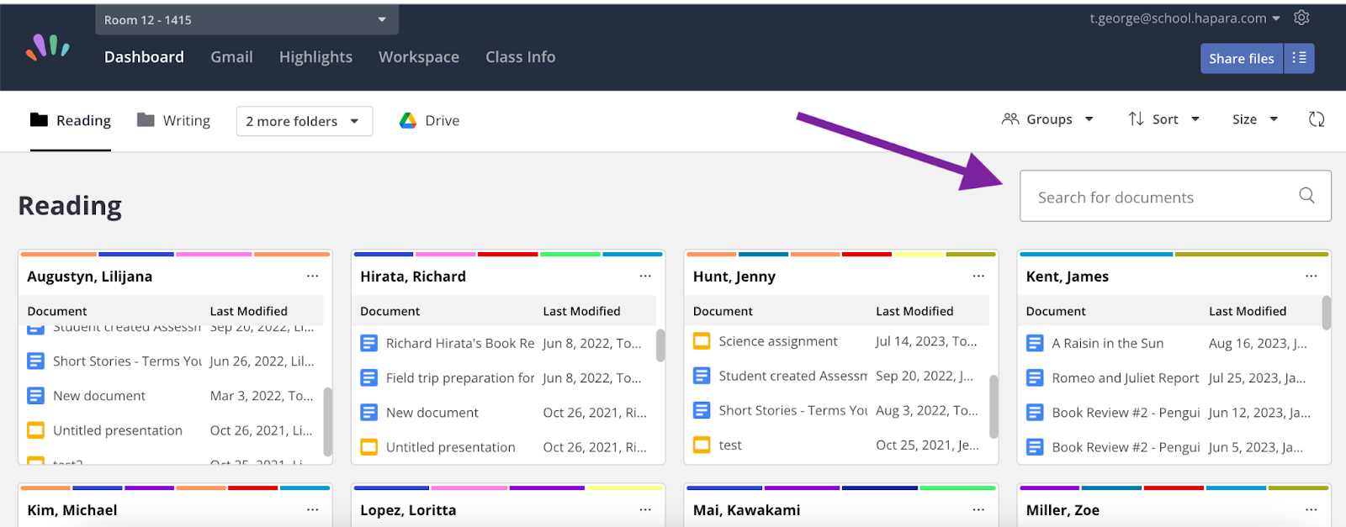Open Romeo and Juliet Report
This screenshot has height=527, width=1346.
(x=1126, y=378)
